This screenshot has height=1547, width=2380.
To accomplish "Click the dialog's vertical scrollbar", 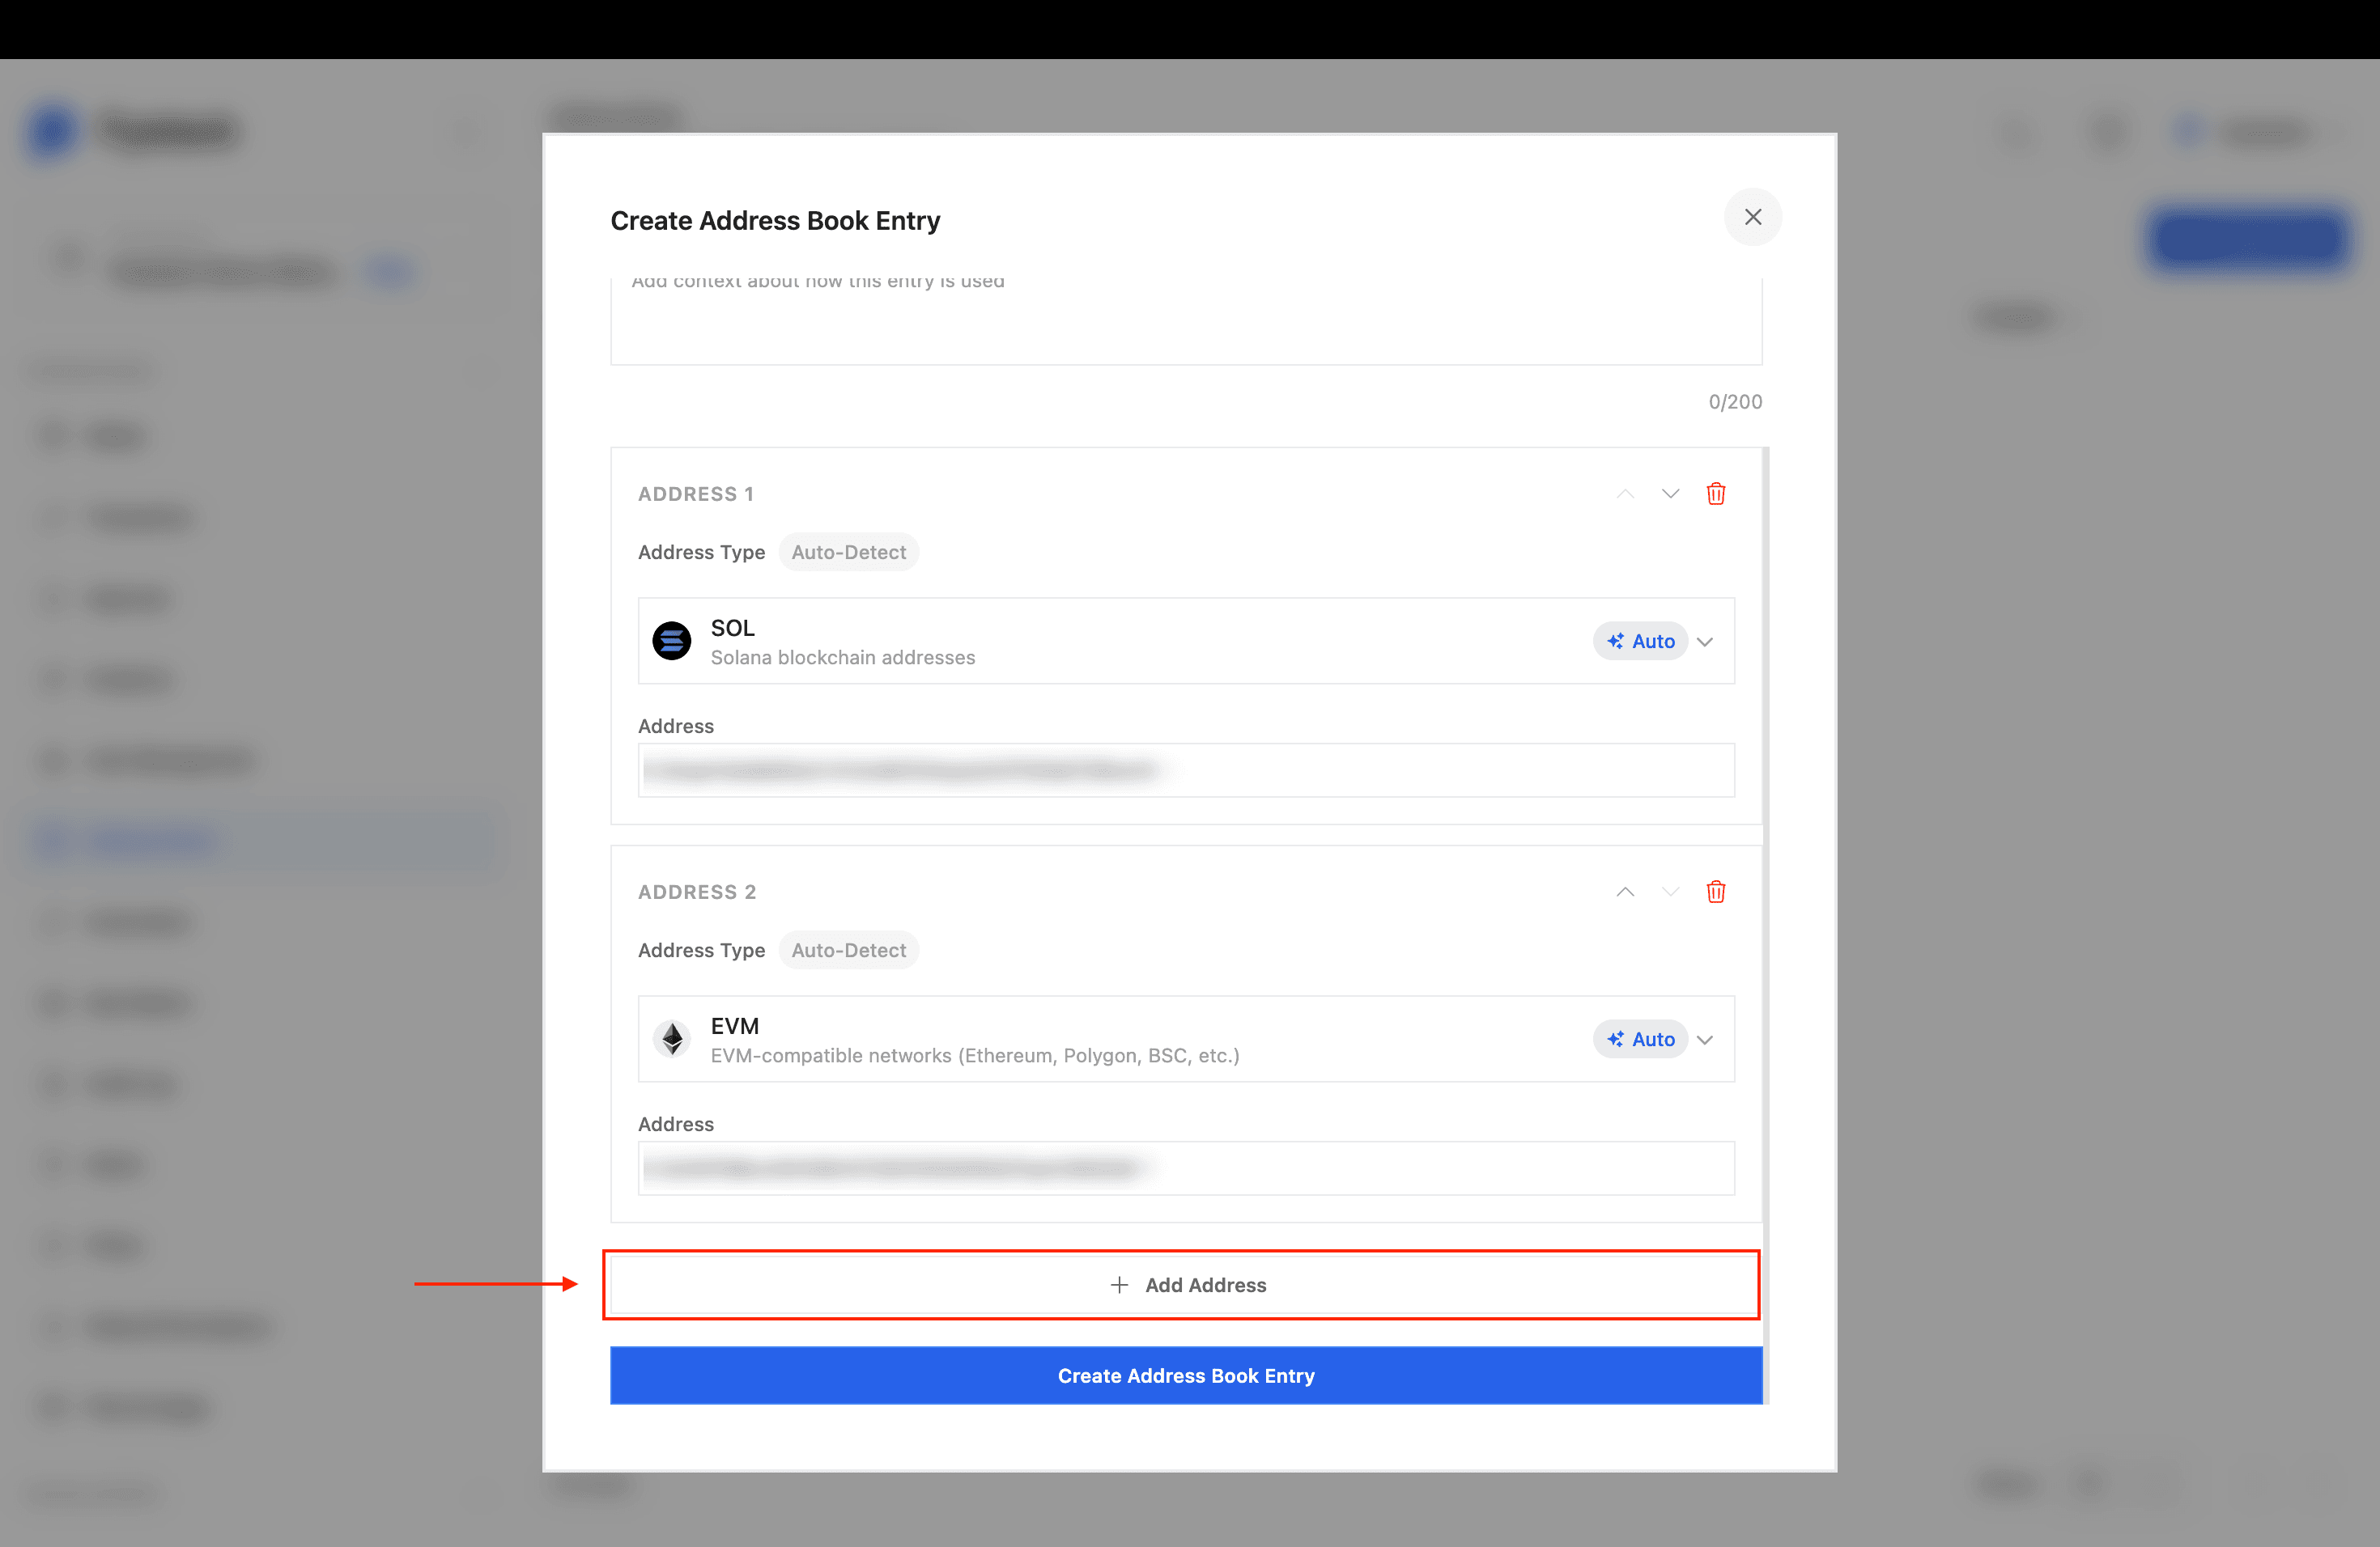I will 1766,926.
